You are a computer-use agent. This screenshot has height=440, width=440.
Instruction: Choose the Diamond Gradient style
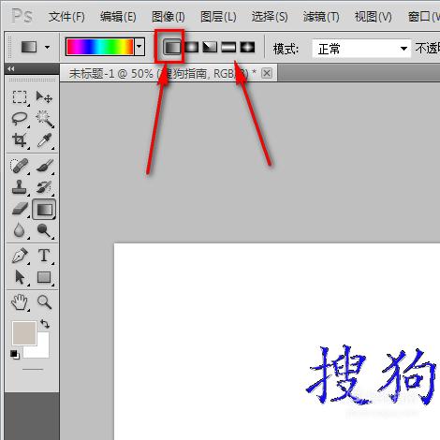[x=247, y=47]
